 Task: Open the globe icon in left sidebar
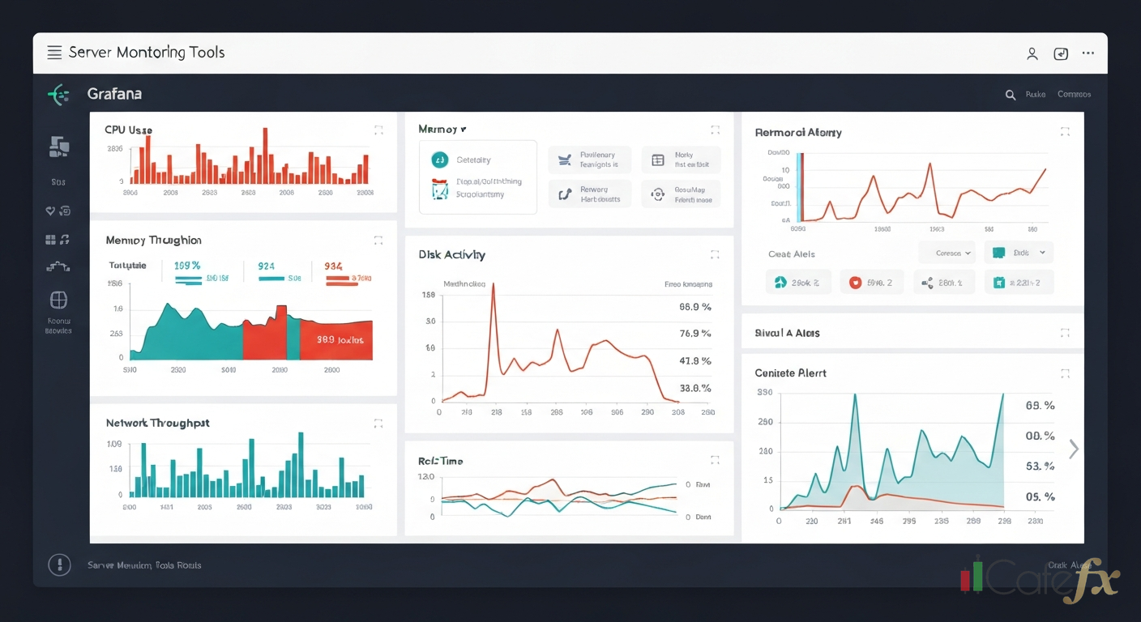pyautogui.click(x=58, y=300)
